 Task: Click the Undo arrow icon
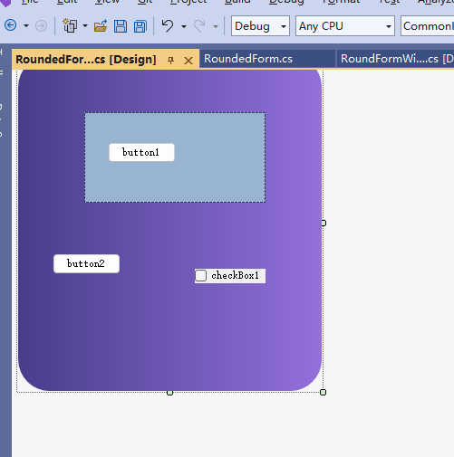point(168,25)
